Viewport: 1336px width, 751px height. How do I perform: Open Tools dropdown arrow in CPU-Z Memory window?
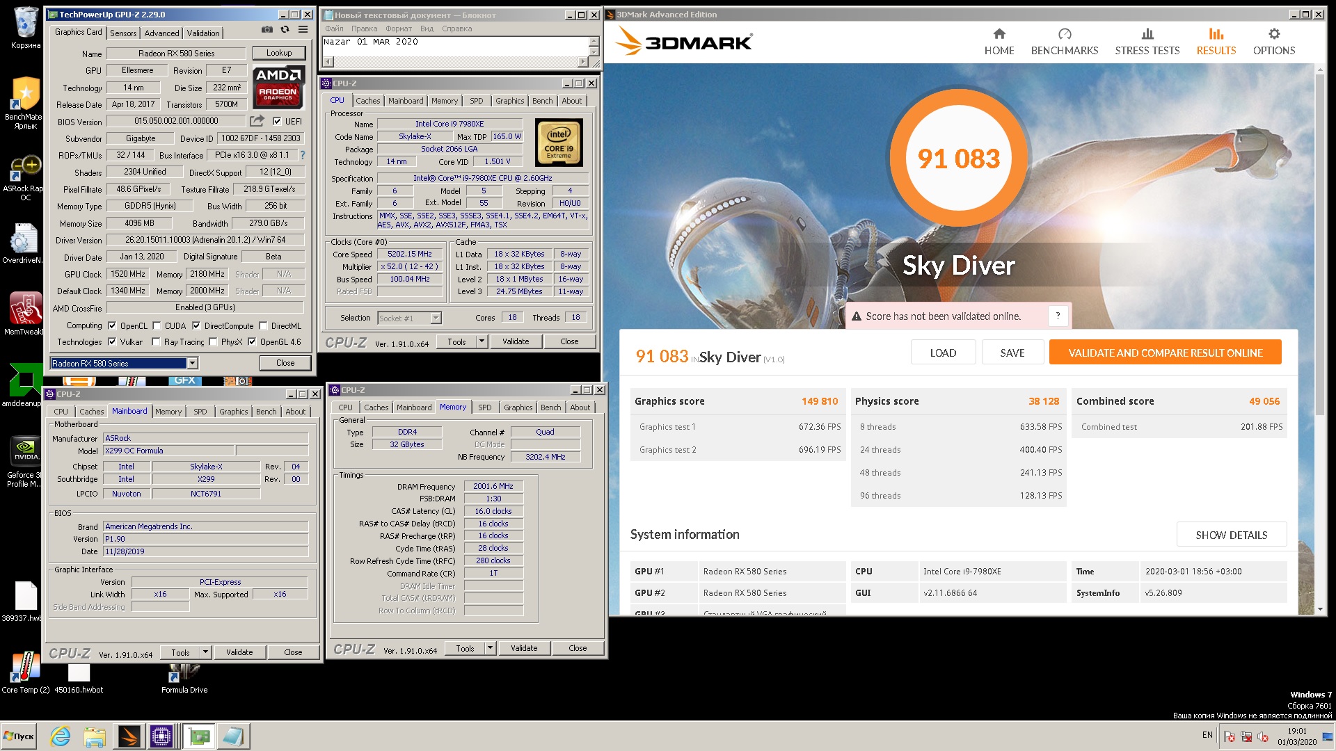[490, 648]
